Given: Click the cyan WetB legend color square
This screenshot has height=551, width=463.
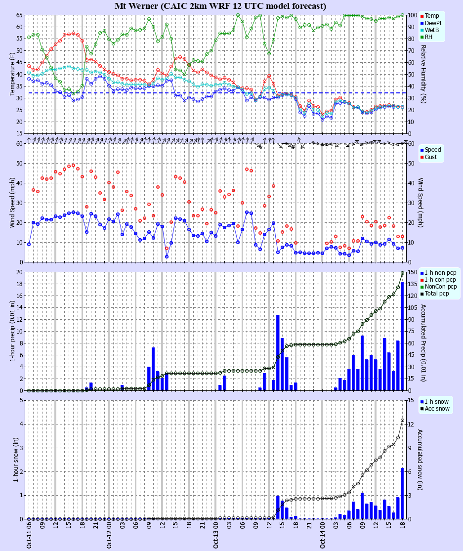Looking at the screenshot, I should (x=422, y=30).
